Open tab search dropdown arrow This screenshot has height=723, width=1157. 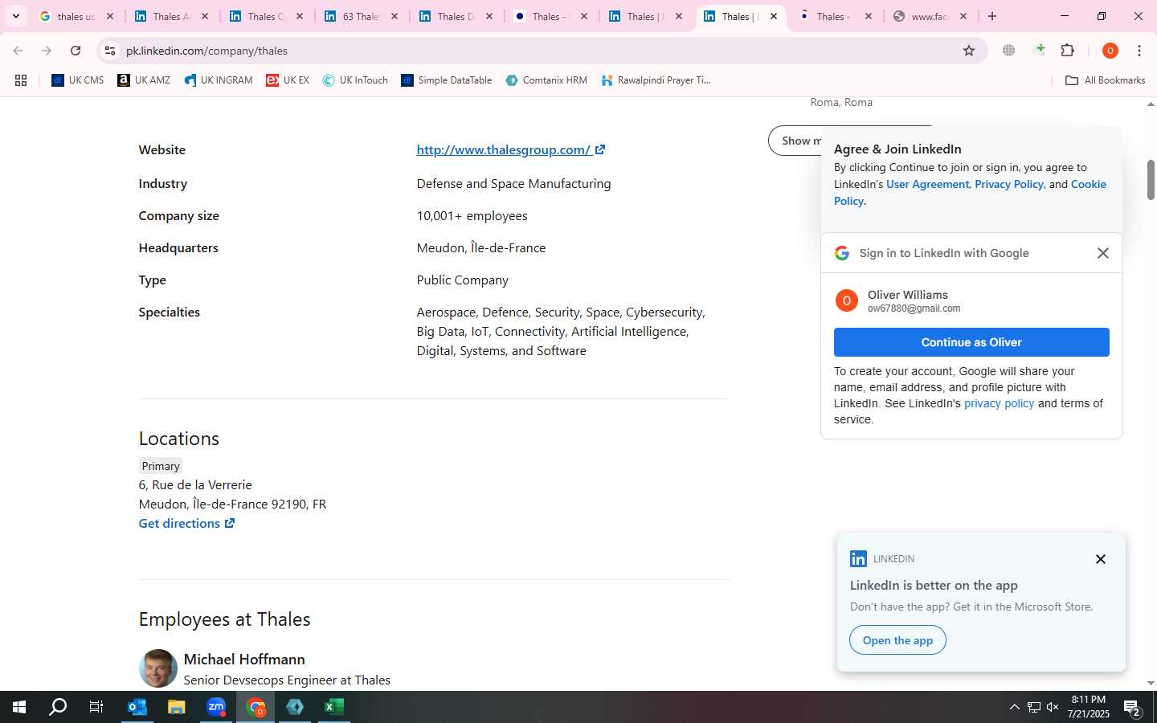coord(15,16)
